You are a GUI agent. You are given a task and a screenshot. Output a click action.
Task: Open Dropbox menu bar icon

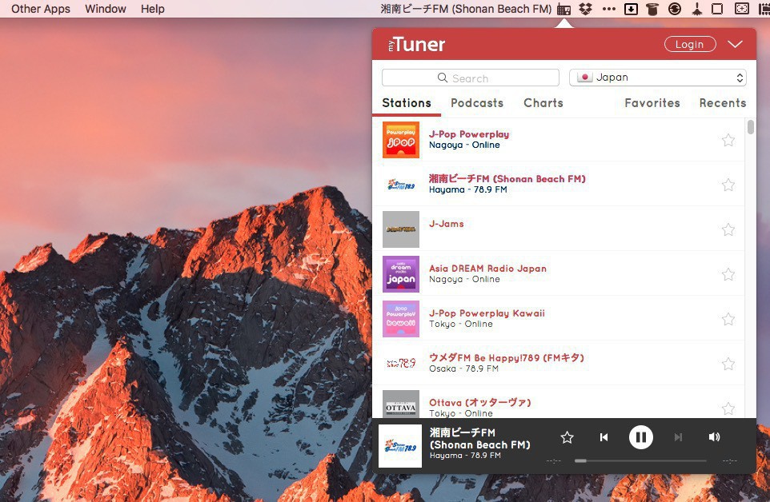click(585, 9)
